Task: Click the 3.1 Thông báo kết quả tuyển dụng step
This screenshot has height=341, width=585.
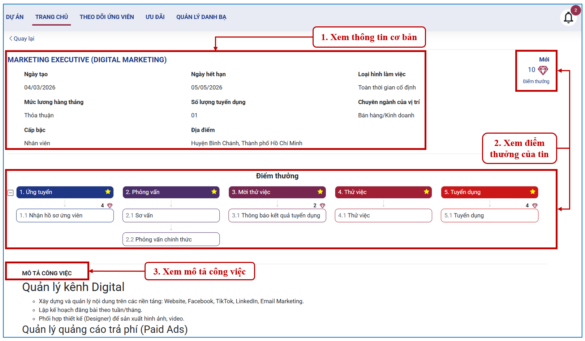Action: coord(277,216)
